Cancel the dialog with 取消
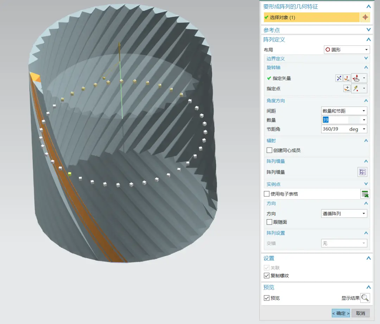This screenshot has width=380, height=324. coord(360,313)
